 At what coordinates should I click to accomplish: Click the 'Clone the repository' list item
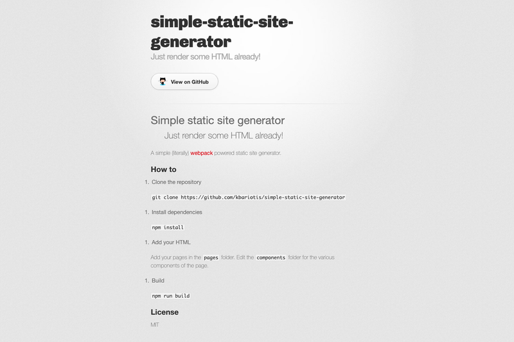coord(176,182)
